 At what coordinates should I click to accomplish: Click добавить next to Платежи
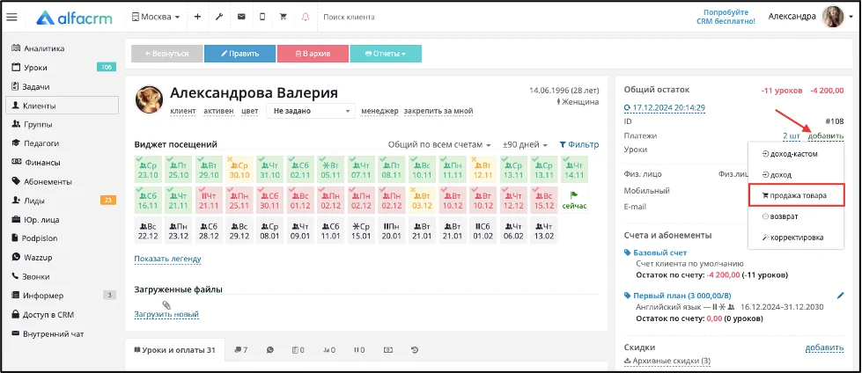[x=826, y=135]
